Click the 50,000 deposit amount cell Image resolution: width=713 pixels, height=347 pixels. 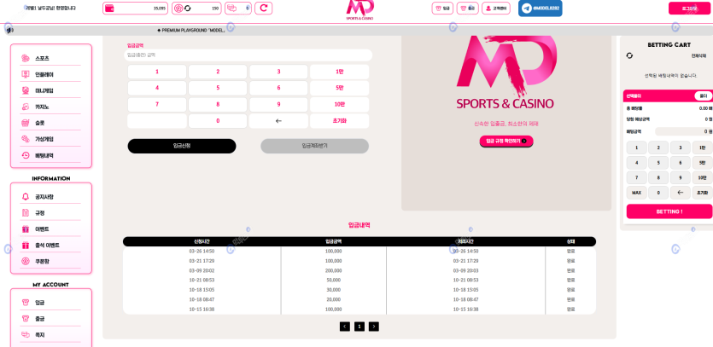[333, 280]
